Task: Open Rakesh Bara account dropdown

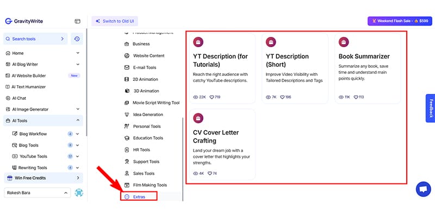Action: tap(38, 193)
